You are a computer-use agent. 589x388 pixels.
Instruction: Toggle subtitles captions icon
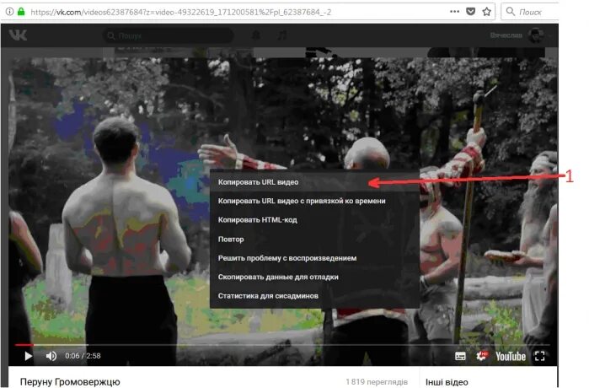click(460, 356)
